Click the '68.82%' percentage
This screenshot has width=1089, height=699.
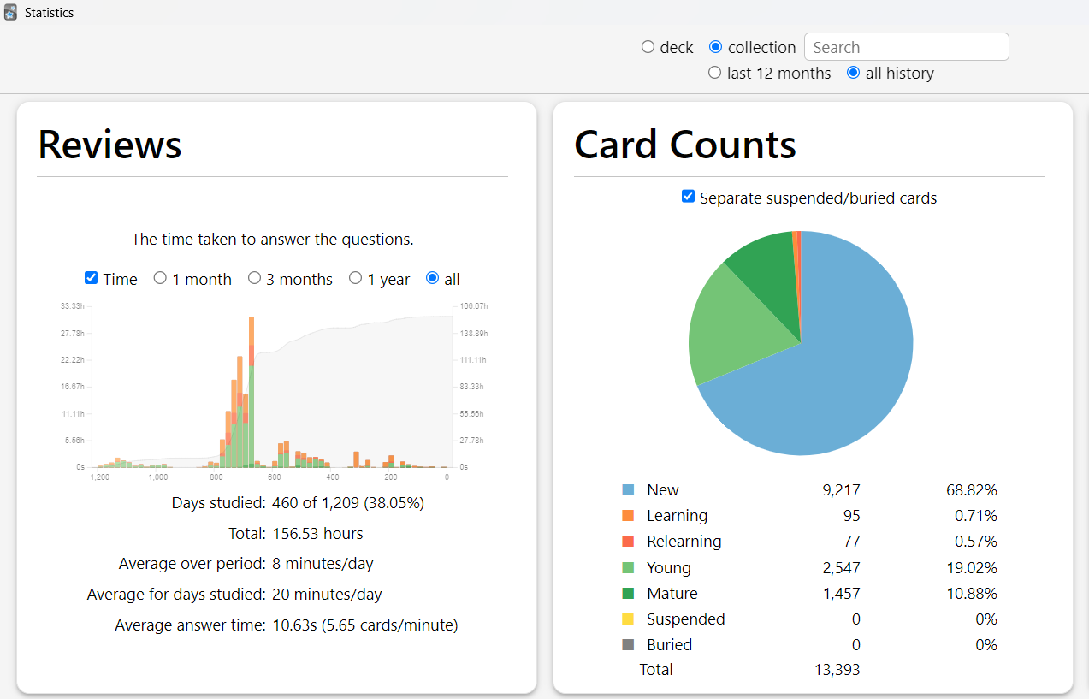coord(972,490)
